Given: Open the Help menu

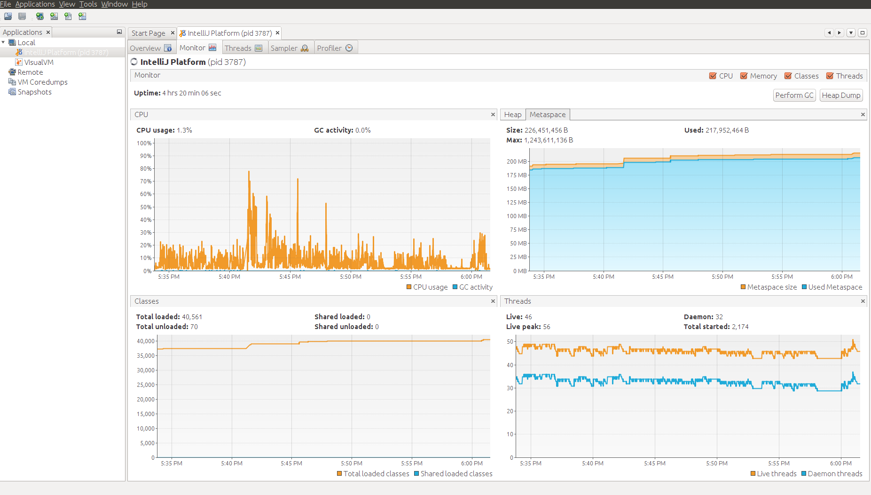Looking at the screenshot, I should click(x=140, y=4).
